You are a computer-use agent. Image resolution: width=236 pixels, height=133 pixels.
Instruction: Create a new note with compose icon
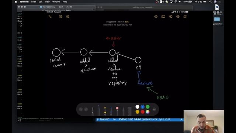point(185,17)
